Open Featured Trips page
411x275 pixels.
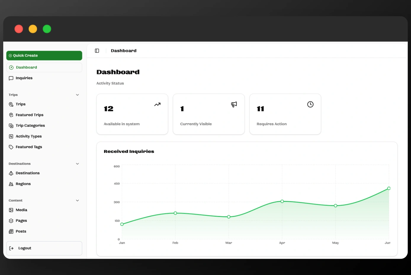pos(44,115)
